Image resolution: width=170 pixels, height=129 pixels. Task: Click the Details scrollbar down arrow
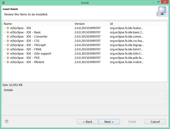coord(166,98)
